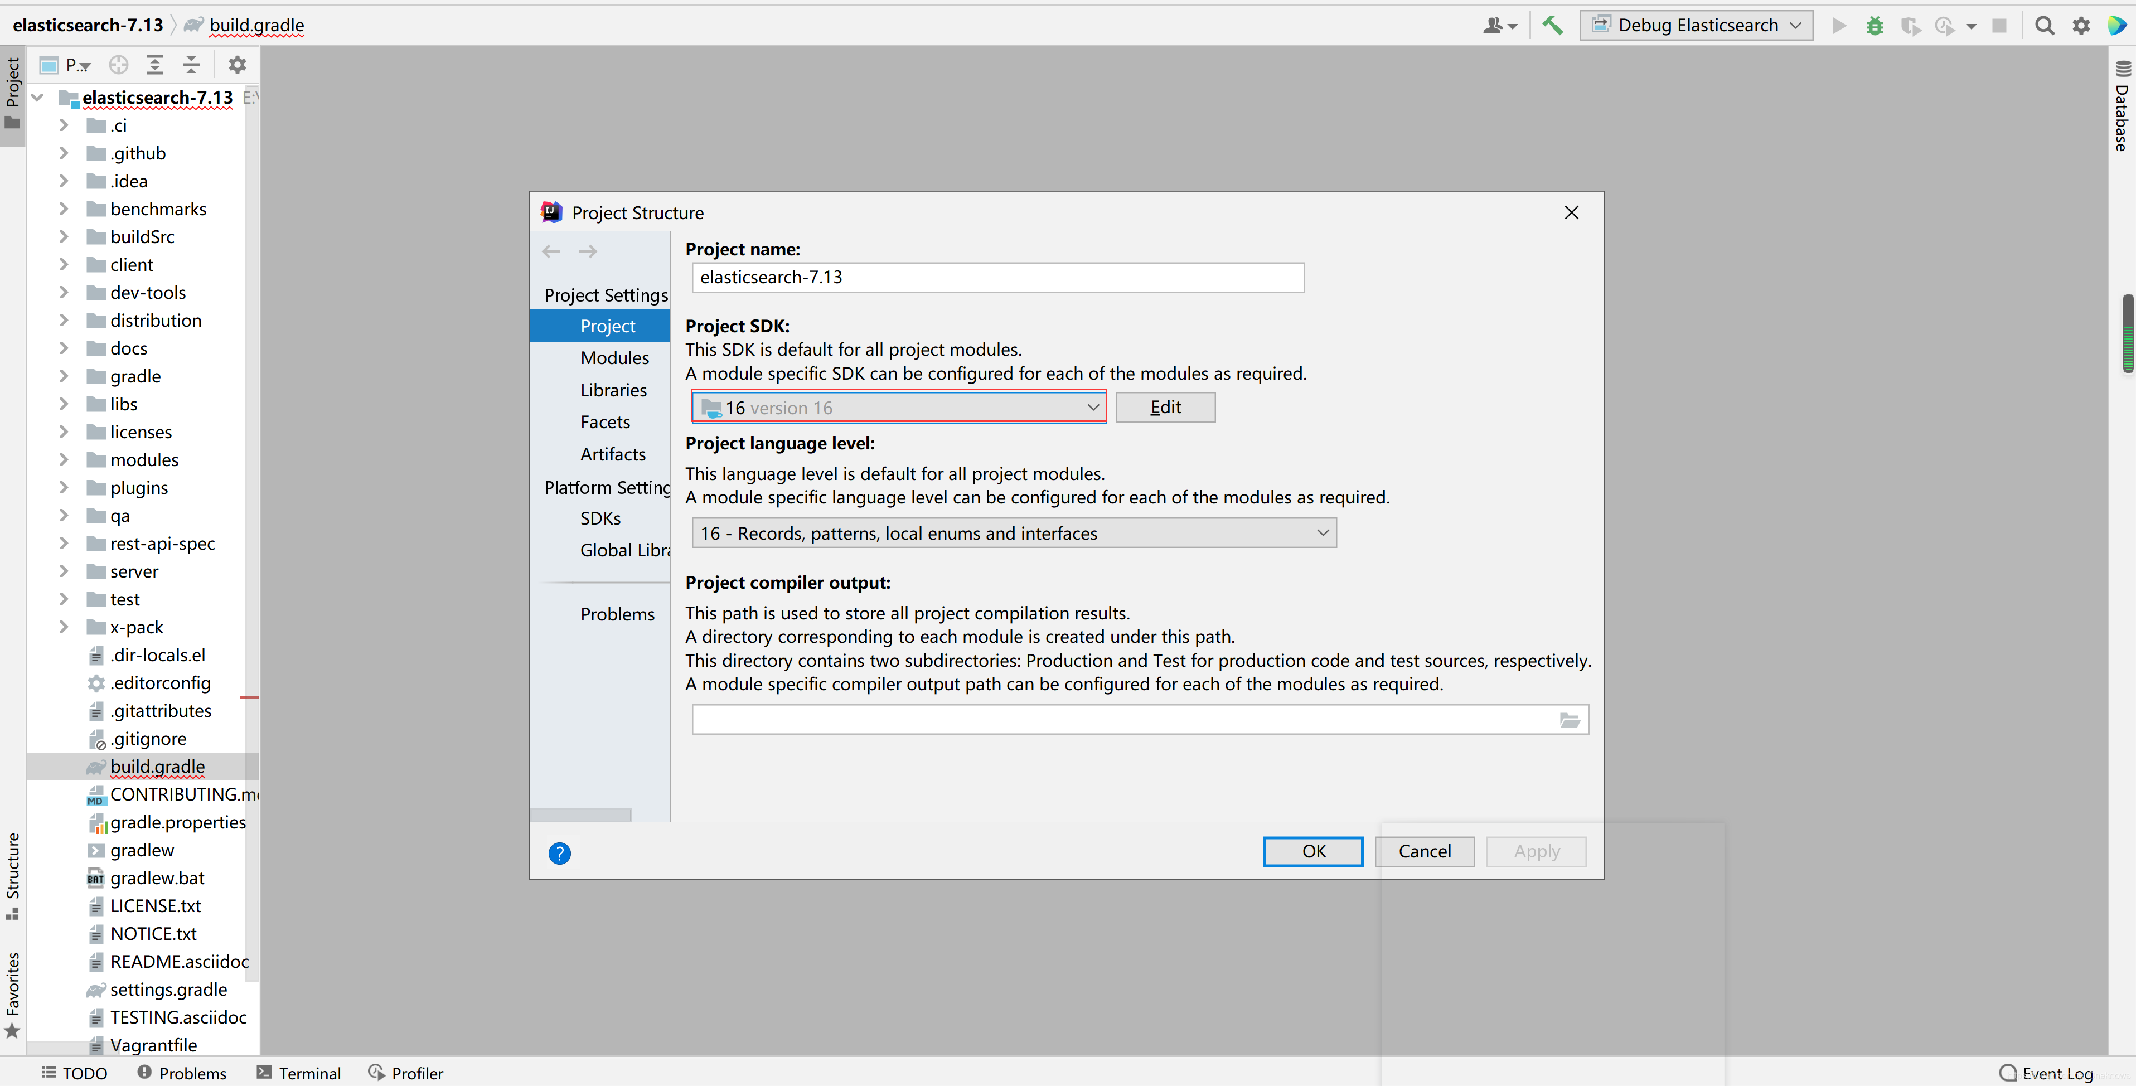Click the Project name input field
Viewport: 2136px width, 1086px height.
coord(997,277)
